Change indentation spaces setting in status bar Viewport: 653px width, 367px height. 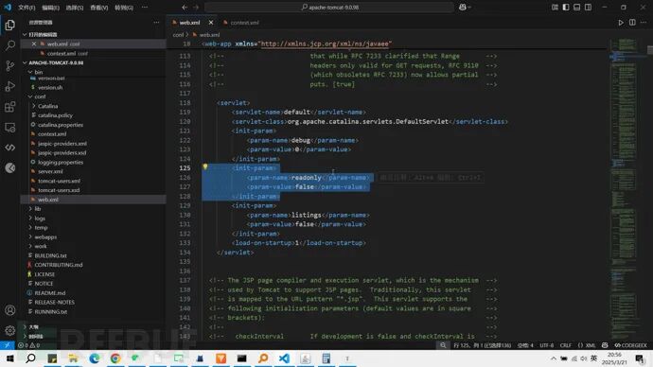525,345
